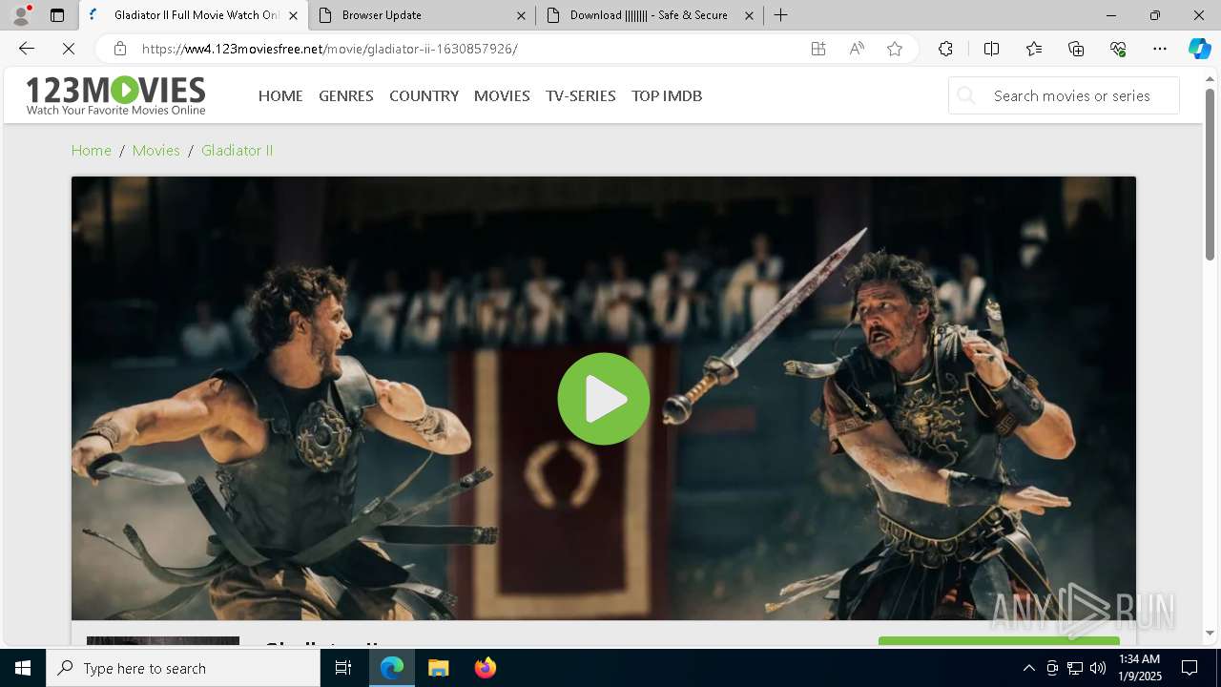This screenshot has width=1221, height=687.
Task: Click the Gladiator II breadcrumb link
Action: [237, 150]
